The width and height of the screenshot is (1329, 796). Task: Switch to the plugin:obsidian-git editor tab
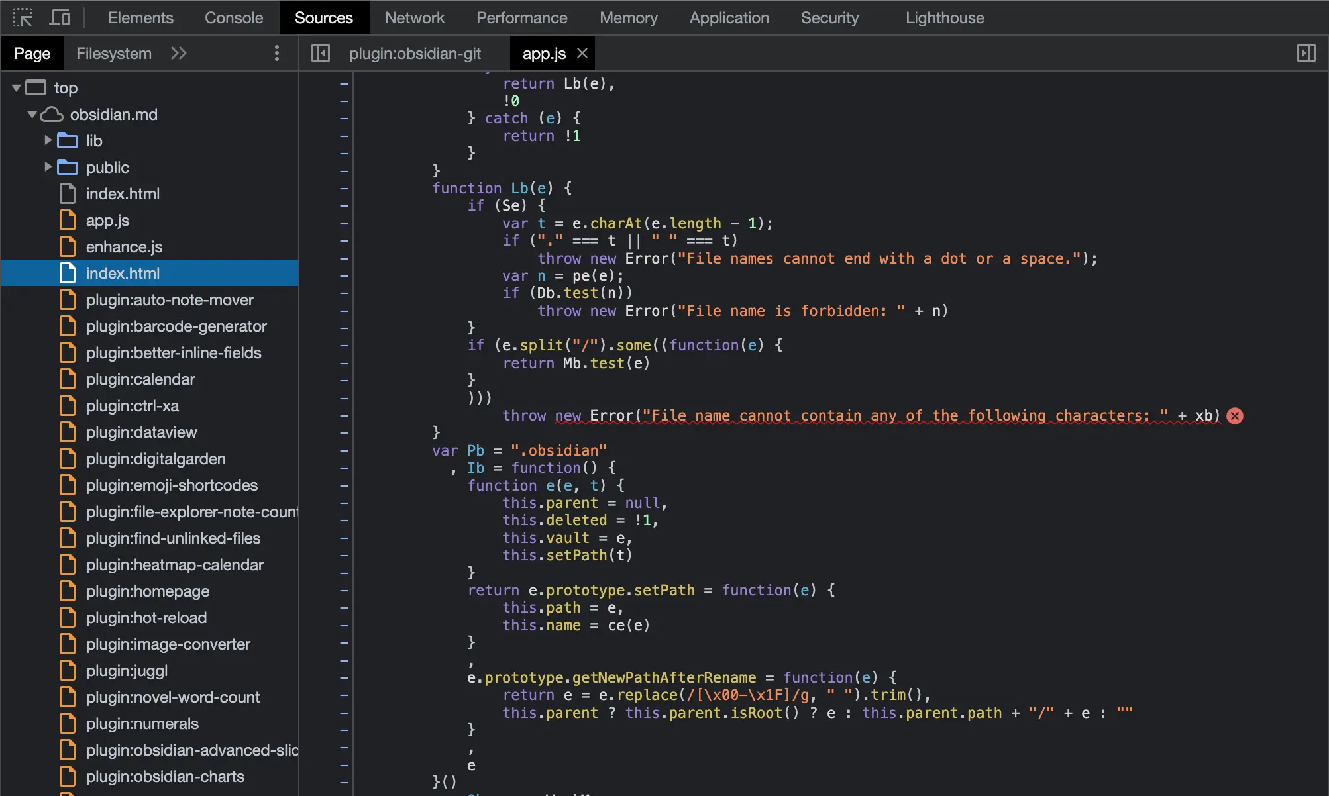coord(415,53)
